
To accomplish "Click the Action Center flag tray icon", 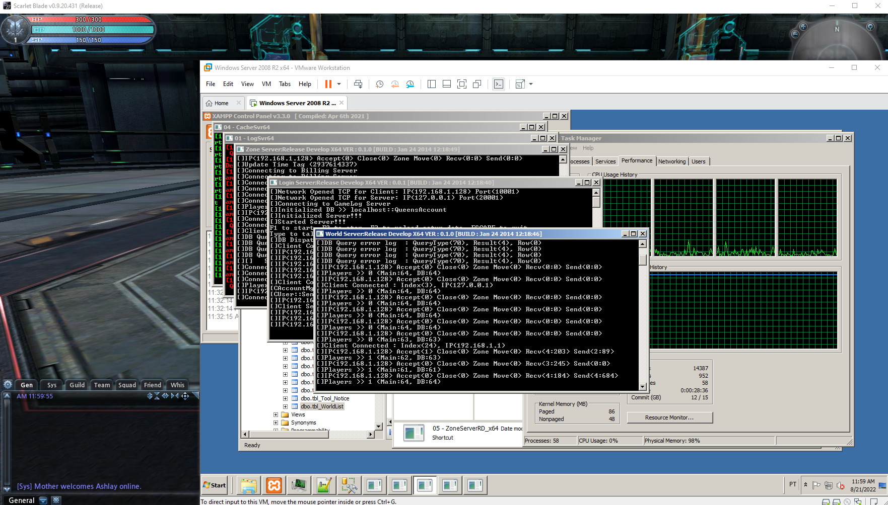I will (816, 485).
